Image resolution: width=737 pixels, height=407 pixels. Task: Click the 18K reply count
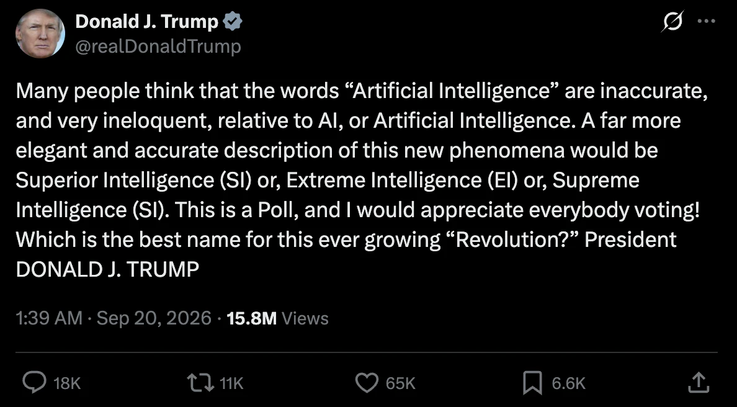pos(67,383)
